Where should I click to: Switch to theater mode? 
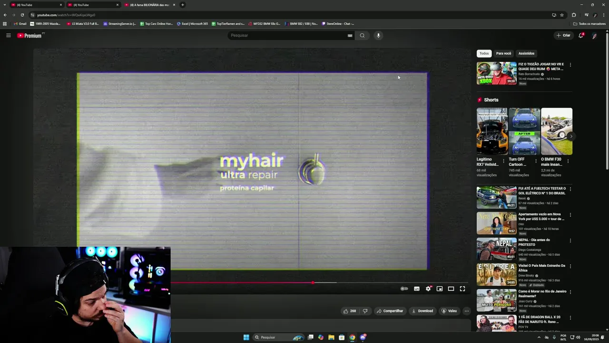point(451,289)
